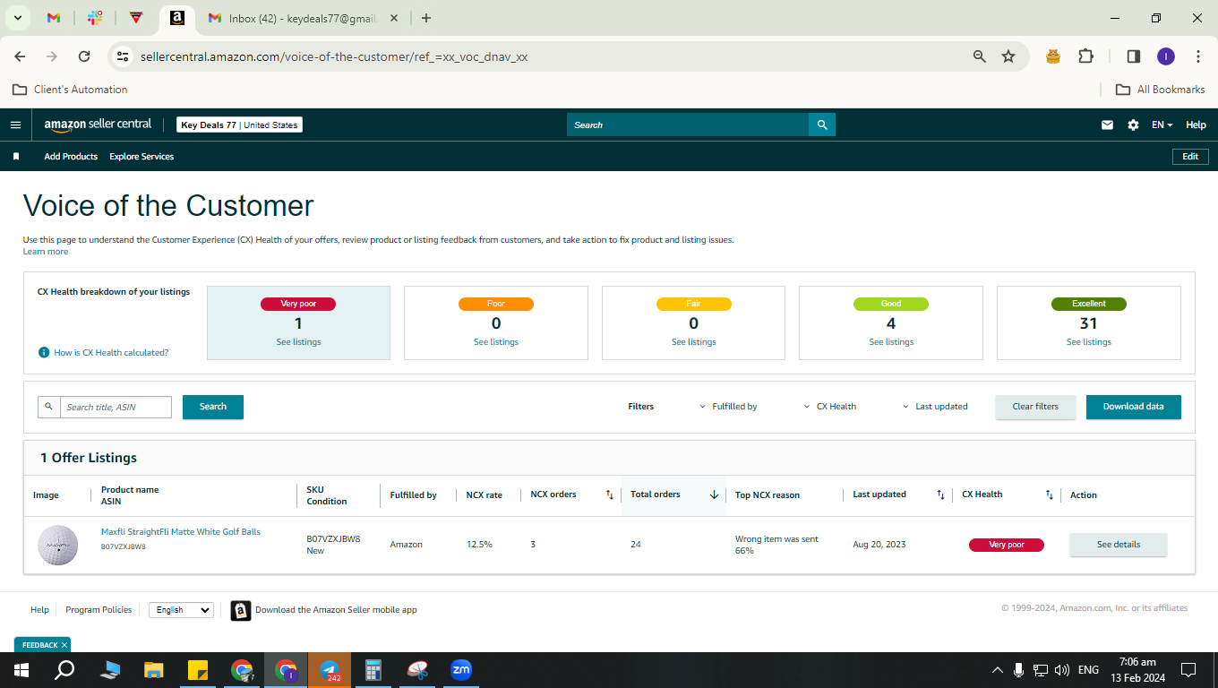Click the browser zoom magnifier icon

click(980, 56)
